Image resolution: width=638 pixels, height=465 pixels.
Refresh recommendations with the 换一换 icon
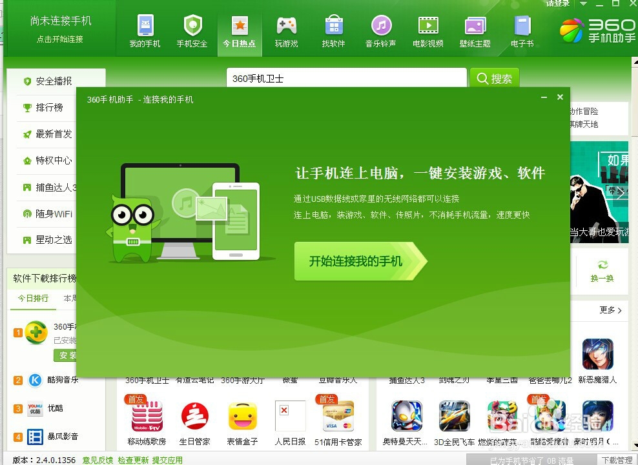(x=603, y=272)
